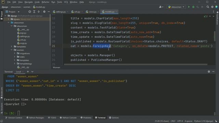Collapse the women app folder

tap(12, 50)
